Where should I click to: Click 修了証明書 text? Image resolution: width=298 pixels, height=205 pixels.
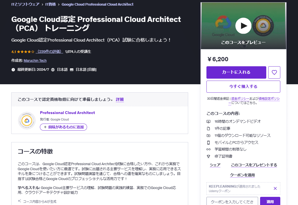tap(224, 156)
